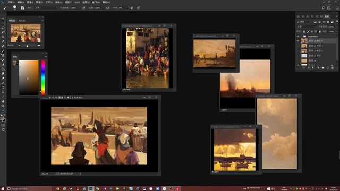This screenshot has width=340, height=191.
Task: Open the brush blending mode dropdown in the options bar
Action: tap(46, 8)
